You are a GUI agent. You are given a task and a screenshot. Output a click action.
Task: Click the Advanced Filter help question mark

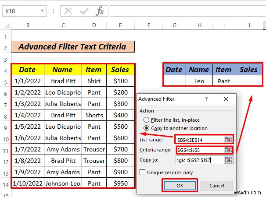(x=206, y=99)
